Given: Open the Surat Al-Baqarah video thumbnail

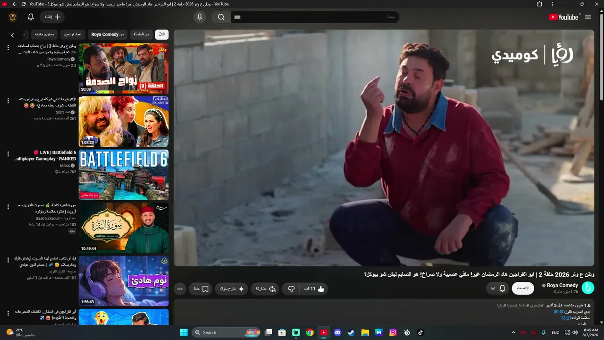Looking at the screenshot, I should coord(124,228).
